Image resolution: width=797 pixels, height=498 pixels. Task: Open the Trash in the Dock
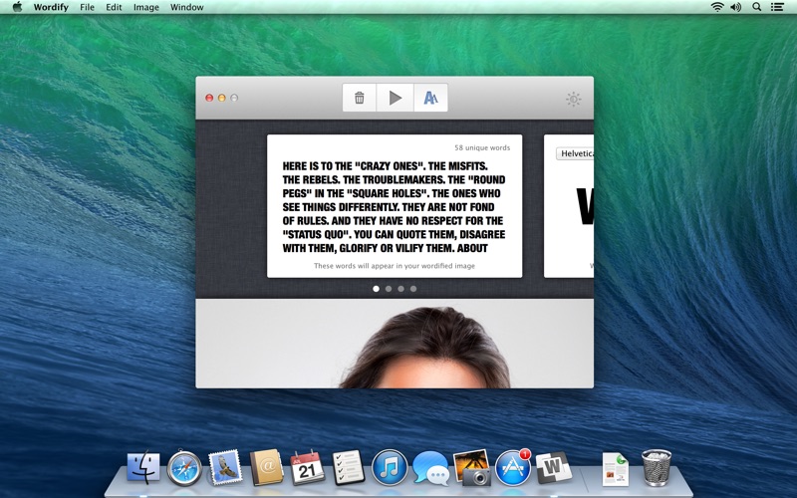657,468
